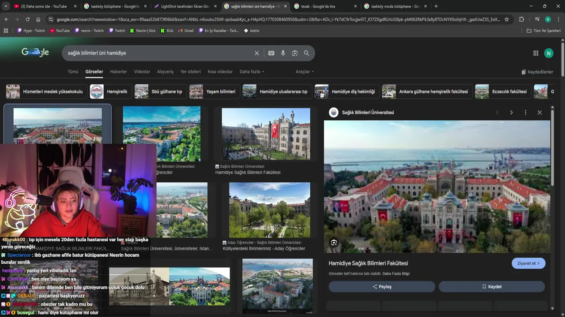
Task: Open the Google apps grid
Action: tap(536, 53)
